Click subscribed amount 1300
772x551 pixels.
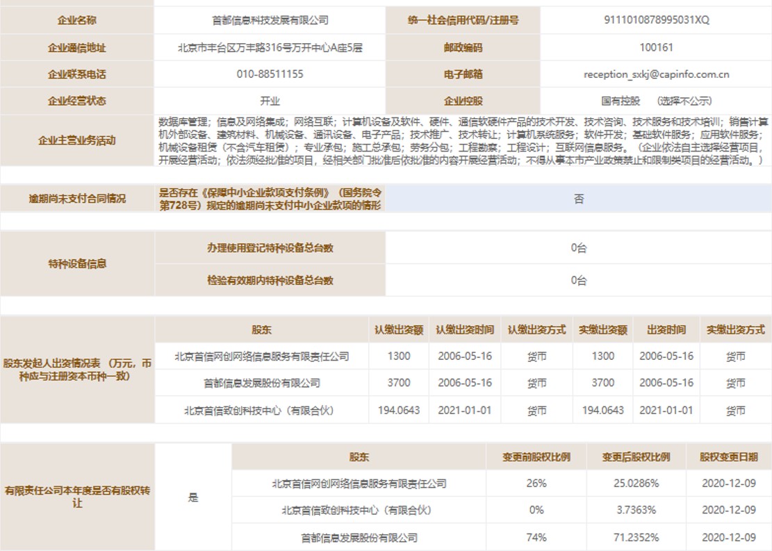tap(399, 356)
